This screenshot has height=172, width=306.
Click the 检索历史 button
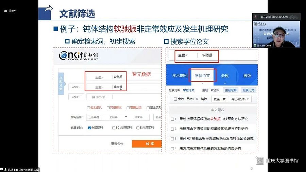coord(248,90)
